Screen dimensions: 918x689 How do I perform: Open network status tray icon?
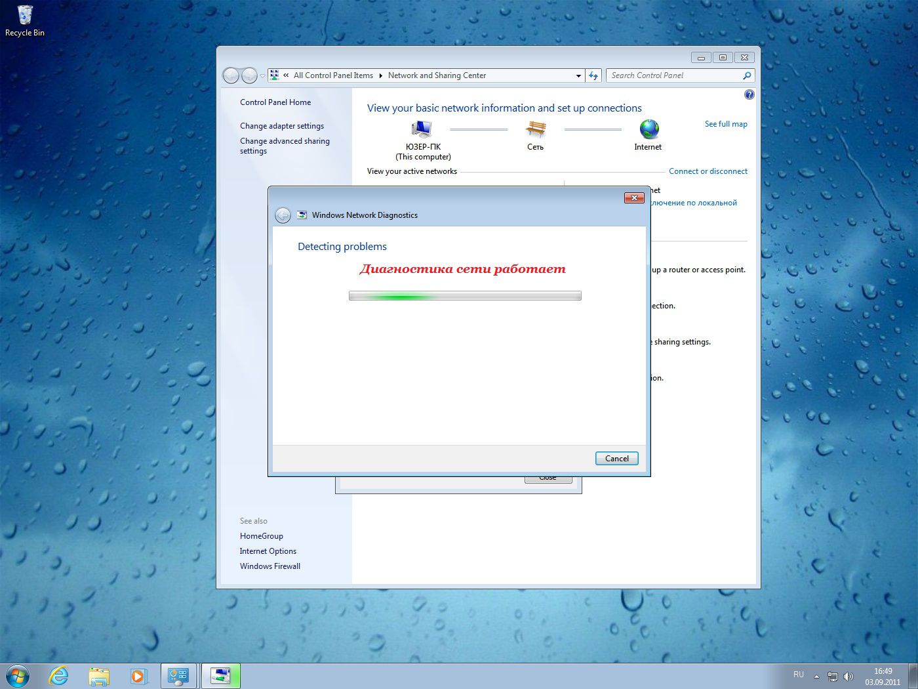[833, 677]
